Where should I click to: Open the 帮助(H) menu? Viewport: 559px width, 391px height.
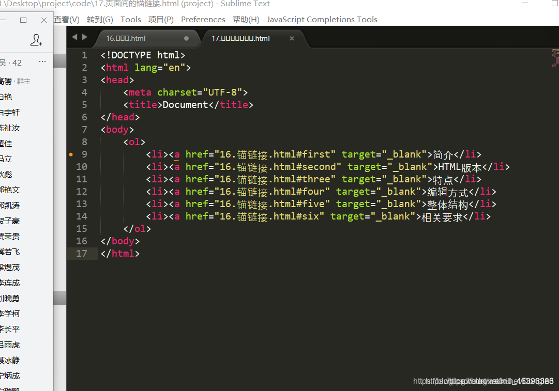pyautogui.click(x=246, y=20)
